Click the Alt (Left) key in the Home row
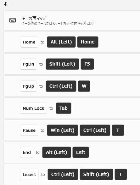 61,42
